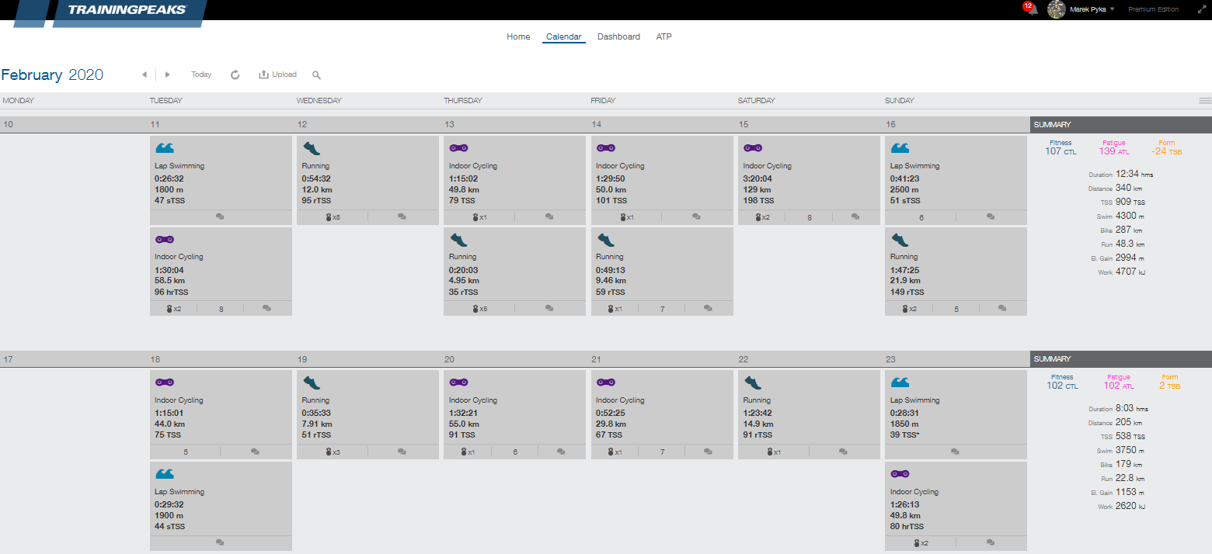Open the ATP tab

pos(663,36)
